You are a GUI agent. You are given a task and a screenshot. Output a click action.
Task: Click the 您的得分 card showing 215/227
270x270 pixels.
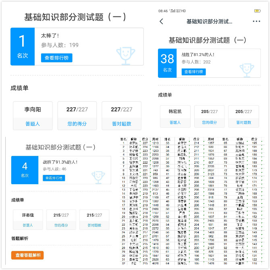(x=61, y=220)
